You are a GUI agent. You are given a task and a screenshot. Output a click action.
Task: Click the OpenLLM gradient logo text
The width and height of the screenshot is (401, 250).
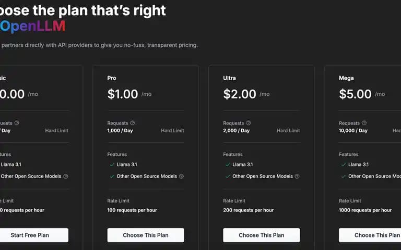coord(33,26)
